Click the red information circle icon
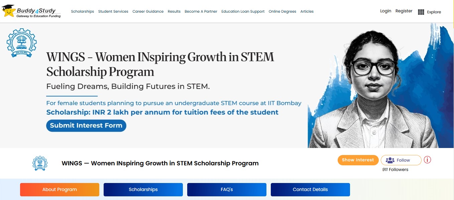Viewport: 454px width, 200px height. (427, 160)
